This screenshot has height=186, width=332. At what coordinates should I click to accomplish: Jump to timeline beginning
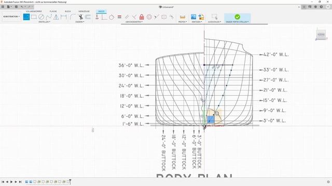point(3,182)
